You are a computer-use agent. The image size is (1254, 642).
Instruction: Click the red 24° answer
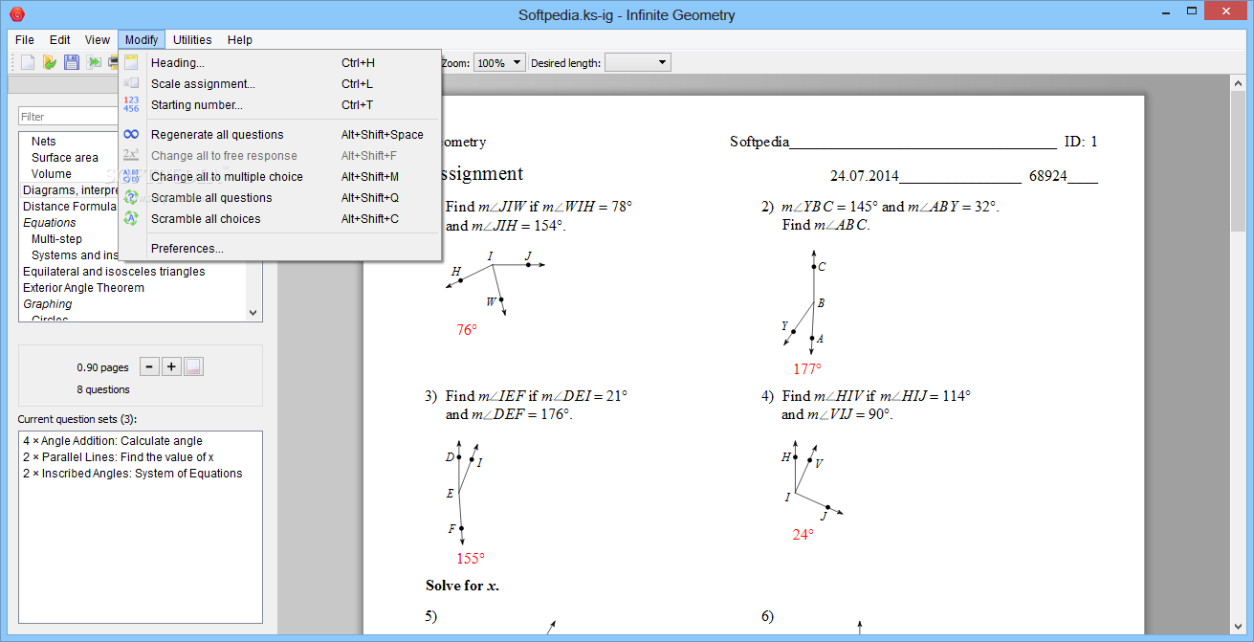coord(803,535)
